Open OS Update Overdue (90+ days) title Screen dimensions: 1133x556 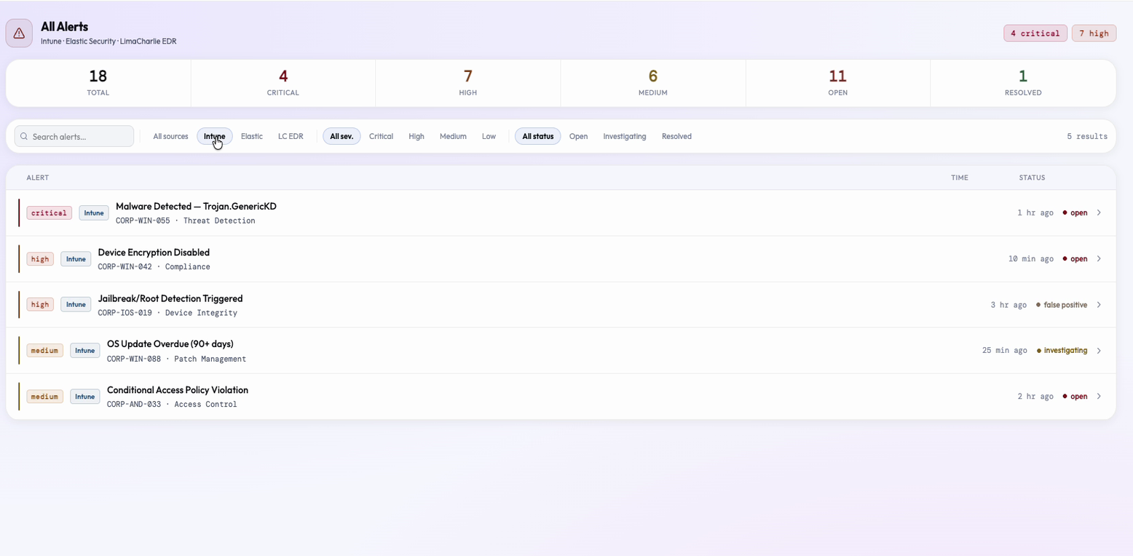[x=170, y=343]
